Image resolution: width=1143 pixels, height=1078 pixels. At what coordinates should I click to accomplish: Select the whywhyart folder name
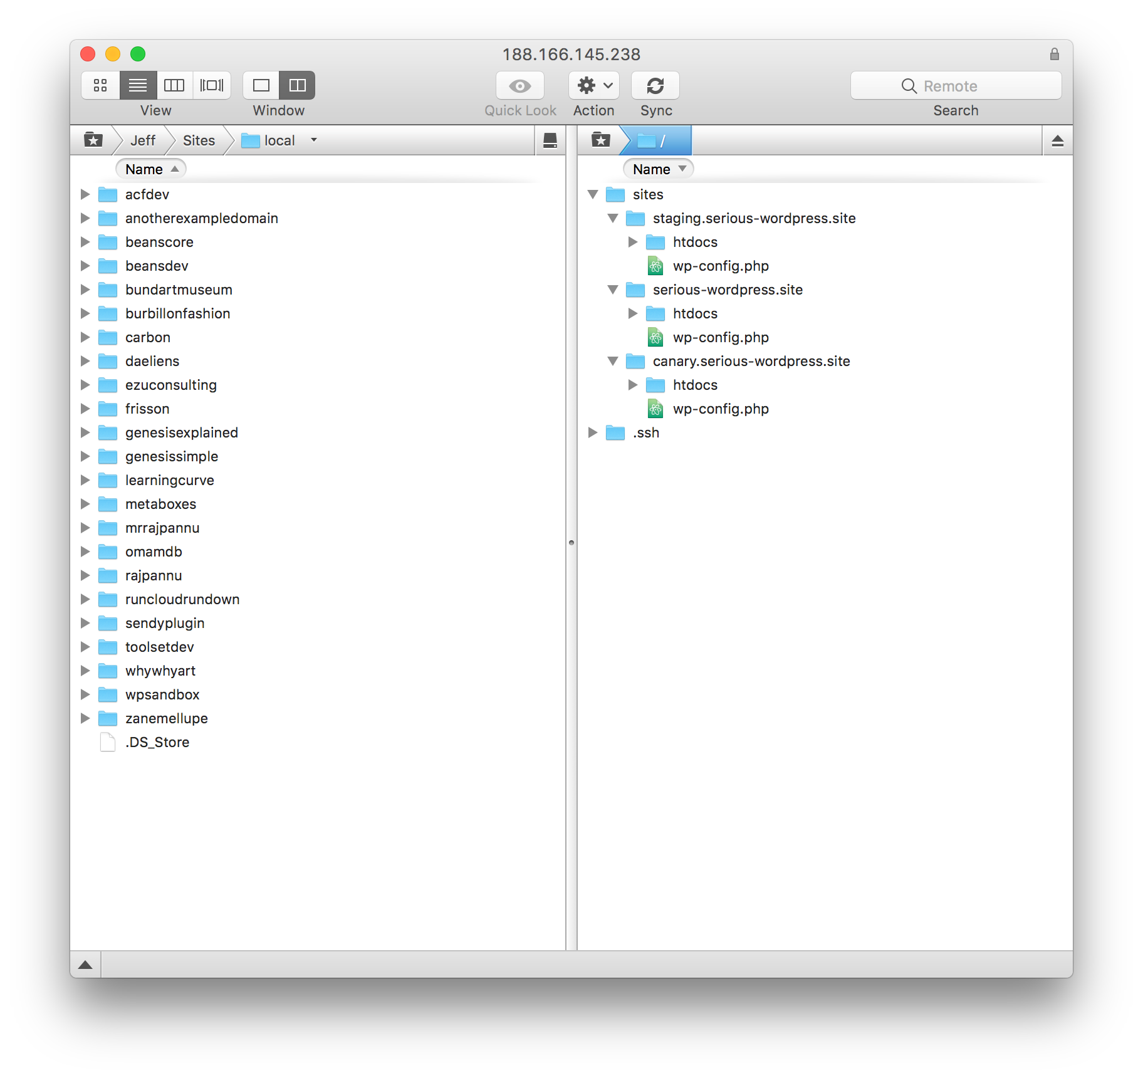tap(160, 671)
